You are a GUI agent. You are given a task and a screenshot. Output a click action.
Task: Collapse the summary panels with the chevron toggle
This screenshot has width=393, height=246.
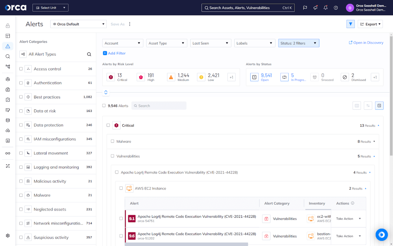106,92
